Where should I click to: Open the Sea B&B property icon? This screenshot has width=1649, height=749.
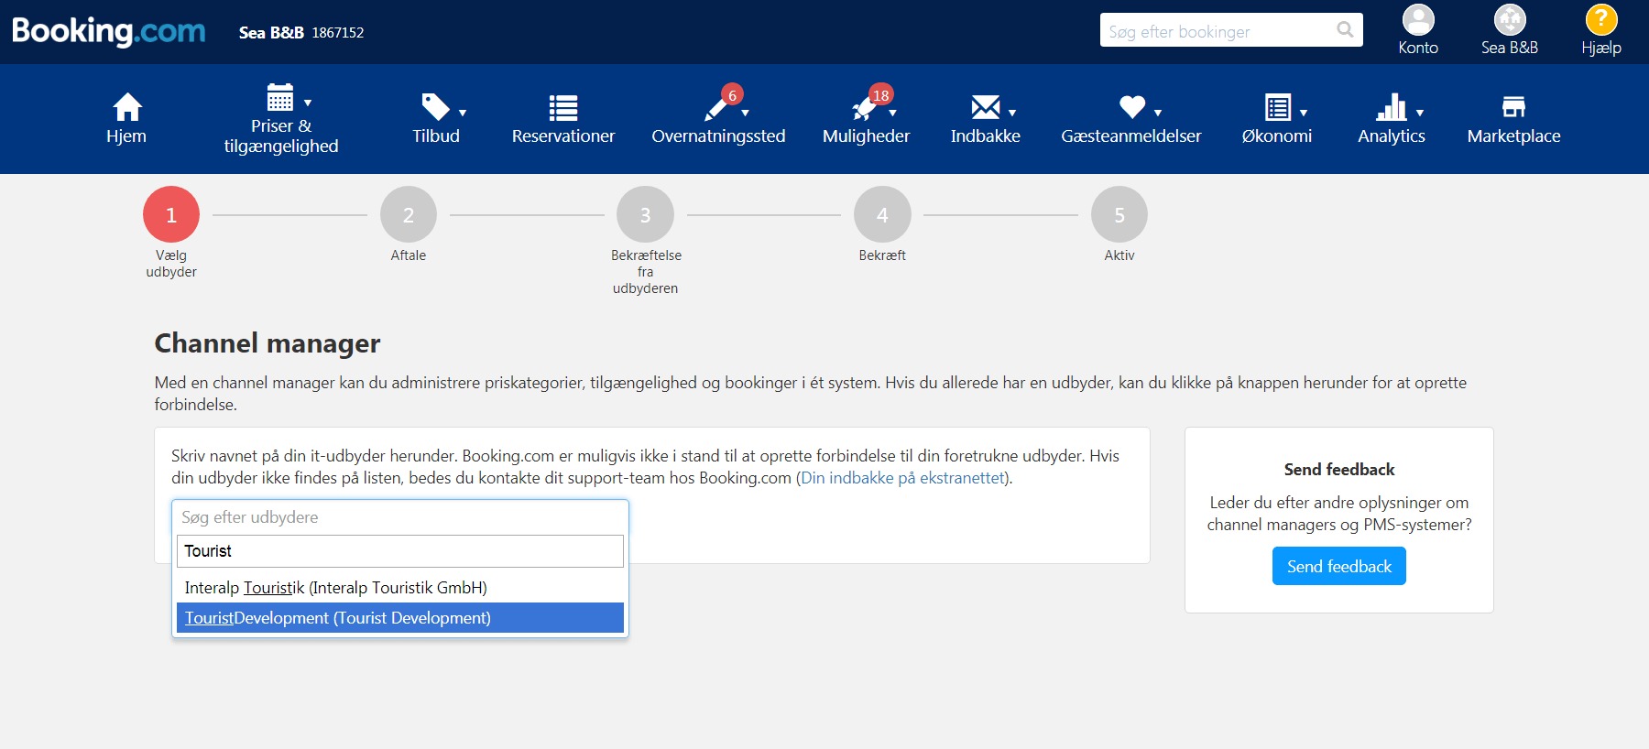click(x=1509, y=20)
